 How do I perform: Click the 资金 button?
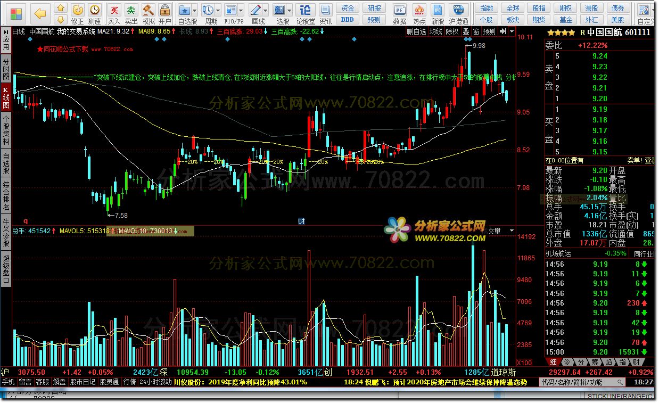347,8
